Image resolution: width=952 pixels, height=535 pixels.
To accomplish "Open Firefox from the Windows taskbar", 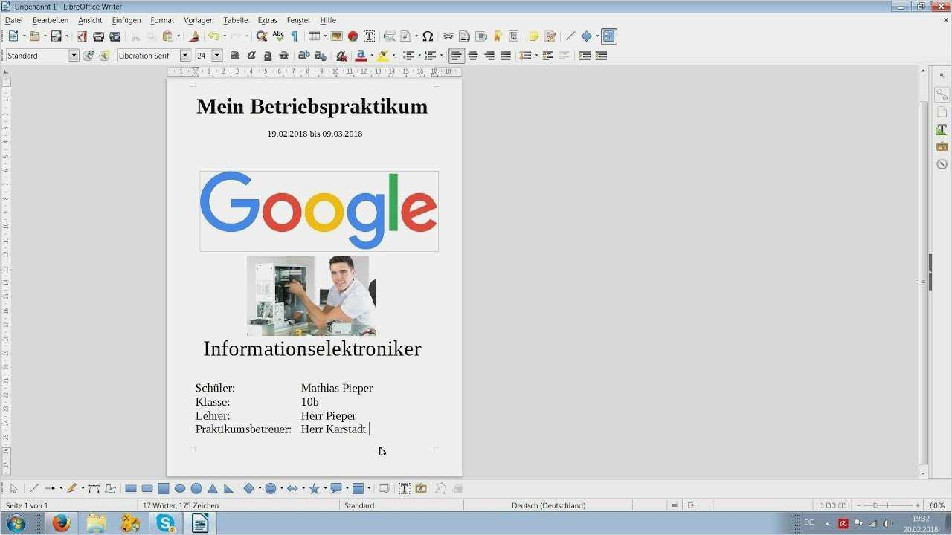I will tap(61, 523).
